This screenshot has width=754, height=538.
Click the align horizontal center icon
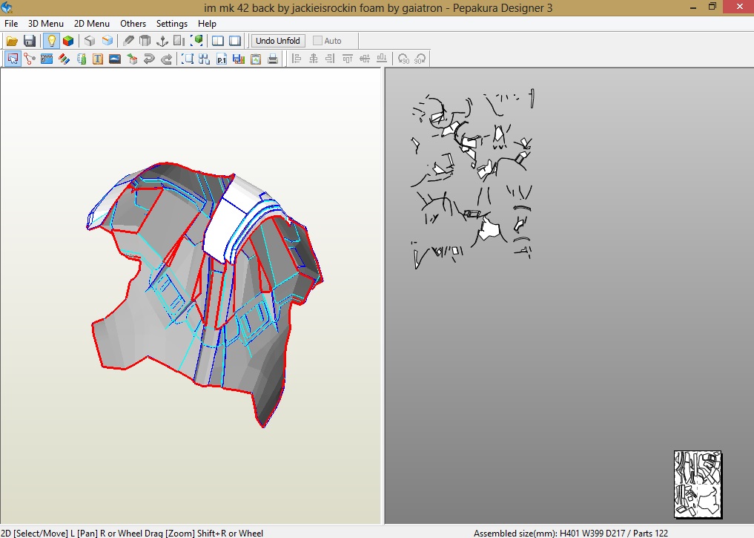[314, 59]
